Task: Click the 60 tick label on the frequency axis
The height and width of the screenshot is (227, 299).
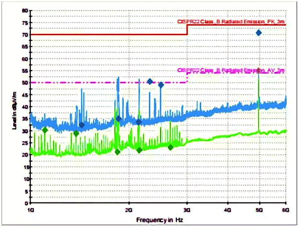Action: [285, 209]
